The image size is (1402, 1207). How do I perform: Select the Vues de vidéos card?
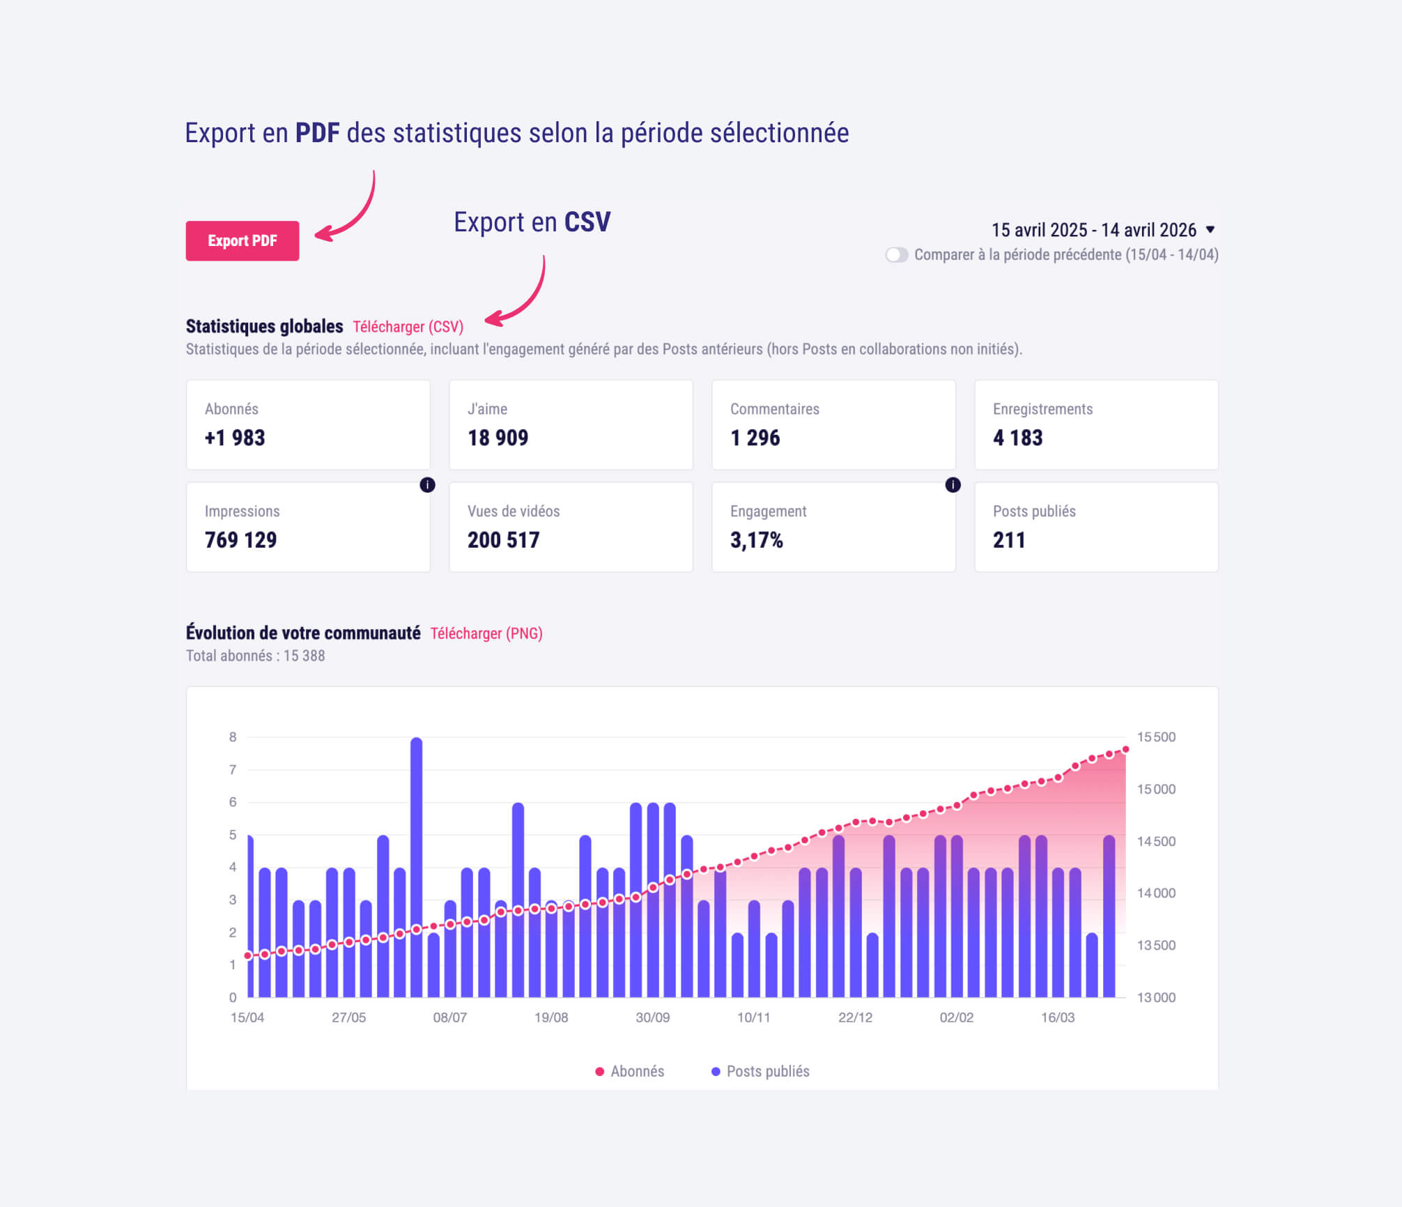[x=571, y=527]
